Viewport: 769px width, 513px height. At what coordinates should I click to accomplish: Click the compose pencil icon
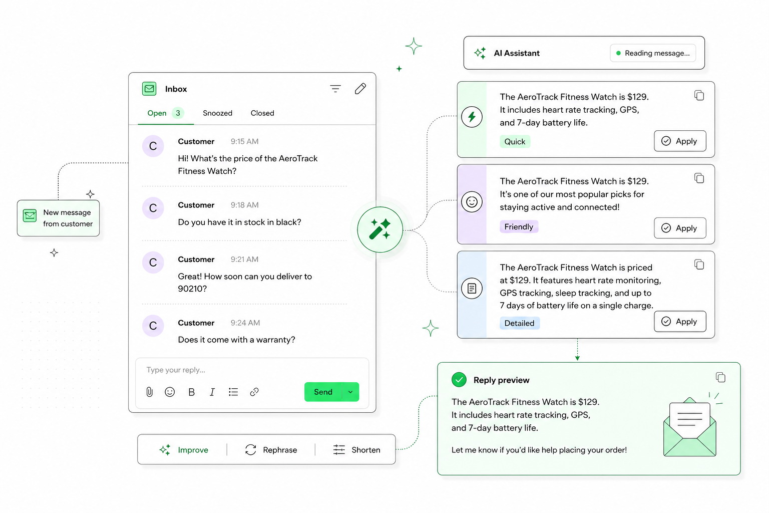(360, 89)
